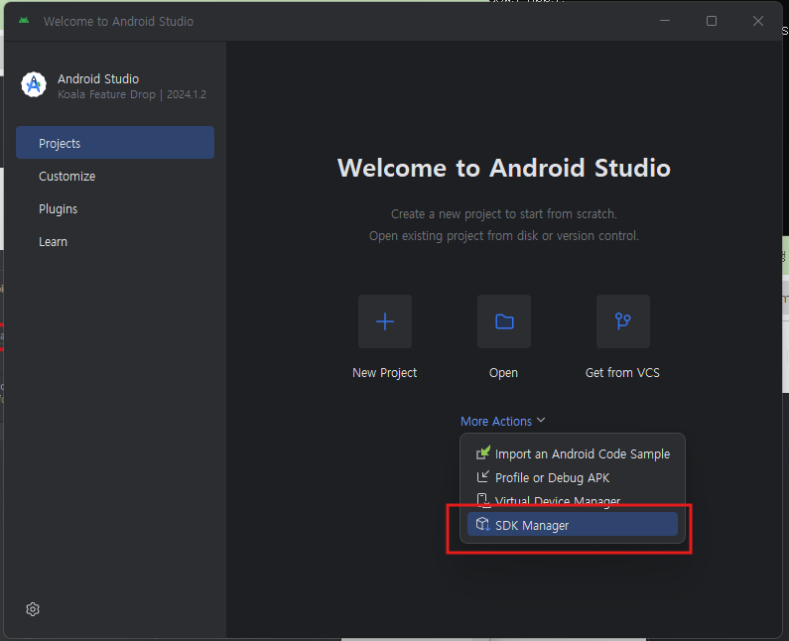
Task: Click the Android Studio logo icon in sidebar
Action: pyautogui.click(x=34, y=84)
